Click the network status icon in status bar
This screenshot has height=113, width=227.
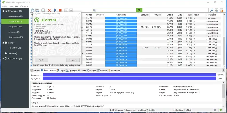(215, 110)
